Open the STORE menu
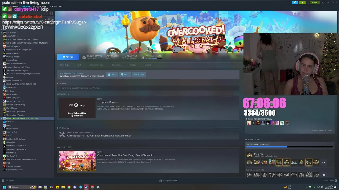Viewport: 339px width, 190px height. 14,6
